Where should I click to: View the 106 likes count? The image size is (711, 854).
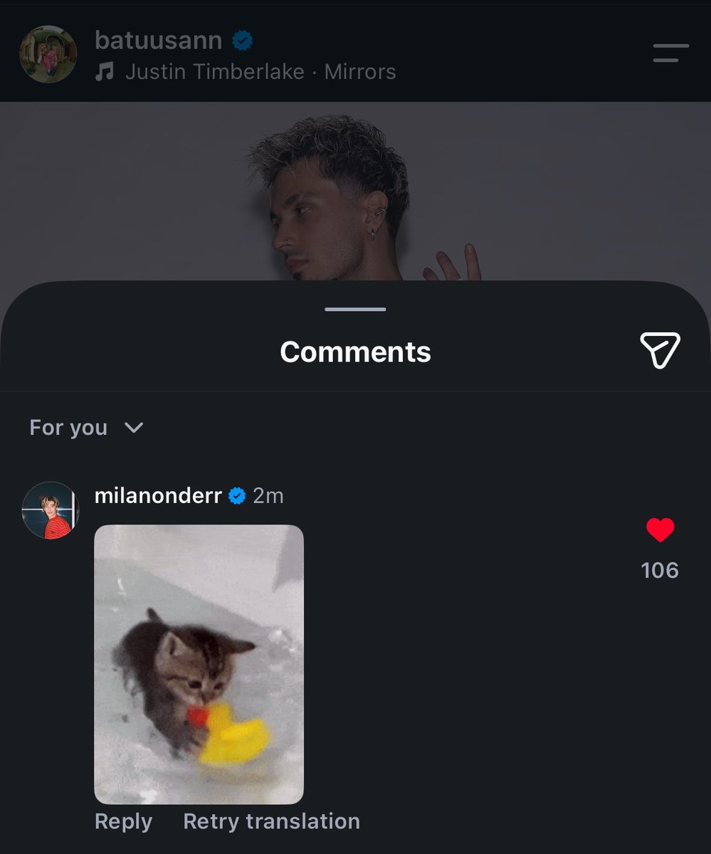click(660, 570)
